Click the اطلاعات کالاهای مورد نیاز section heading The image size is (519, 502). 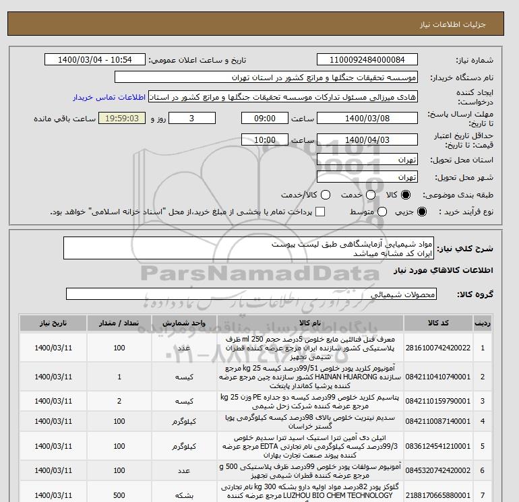point(444,270)
